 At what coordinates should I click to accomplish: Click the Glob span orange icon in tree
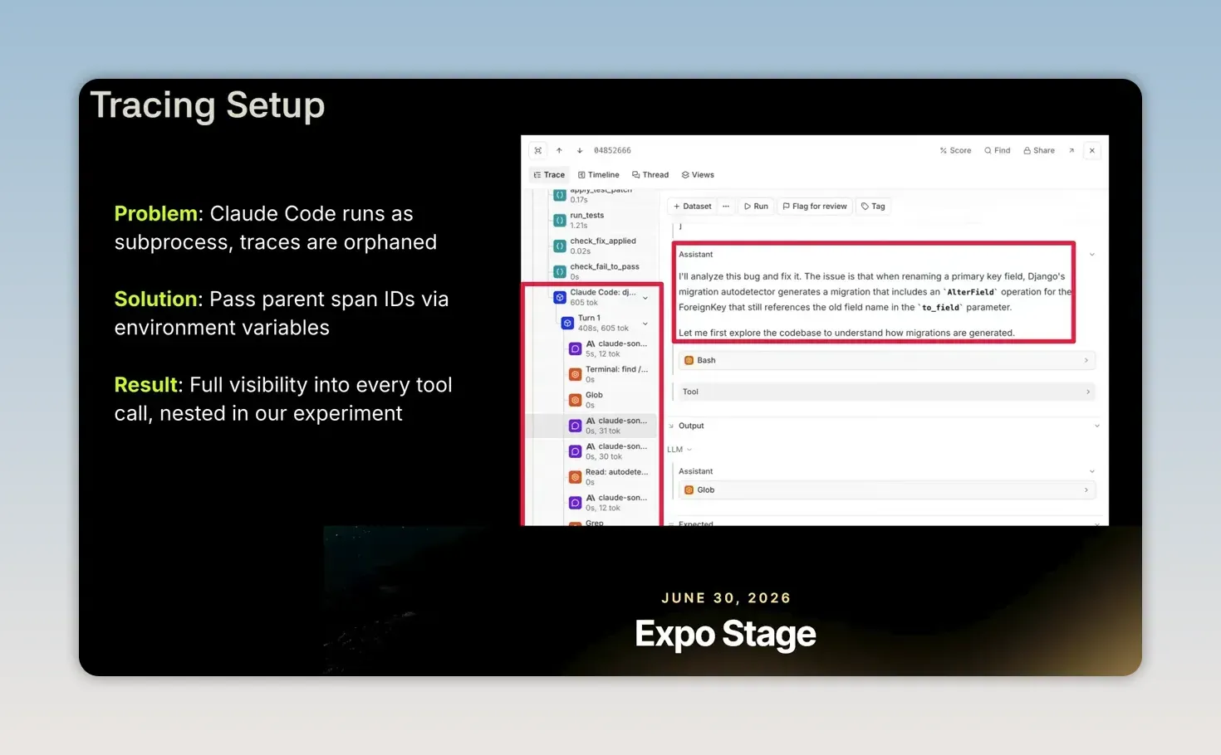coord(575,400)
